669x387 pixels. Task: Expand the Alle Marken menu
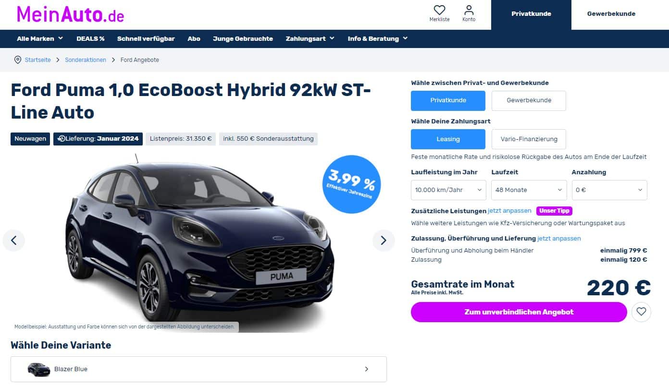40,39
